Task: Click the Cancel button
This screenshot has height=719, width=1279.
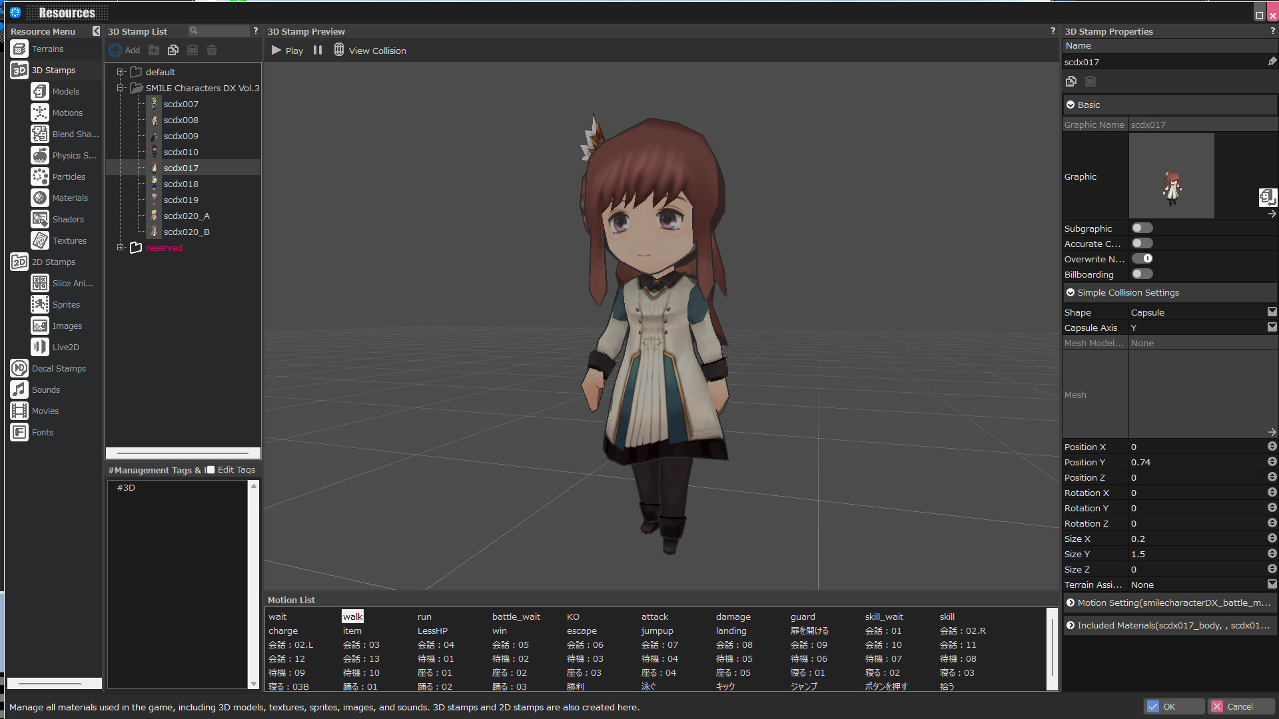Action: [1242, 706]
